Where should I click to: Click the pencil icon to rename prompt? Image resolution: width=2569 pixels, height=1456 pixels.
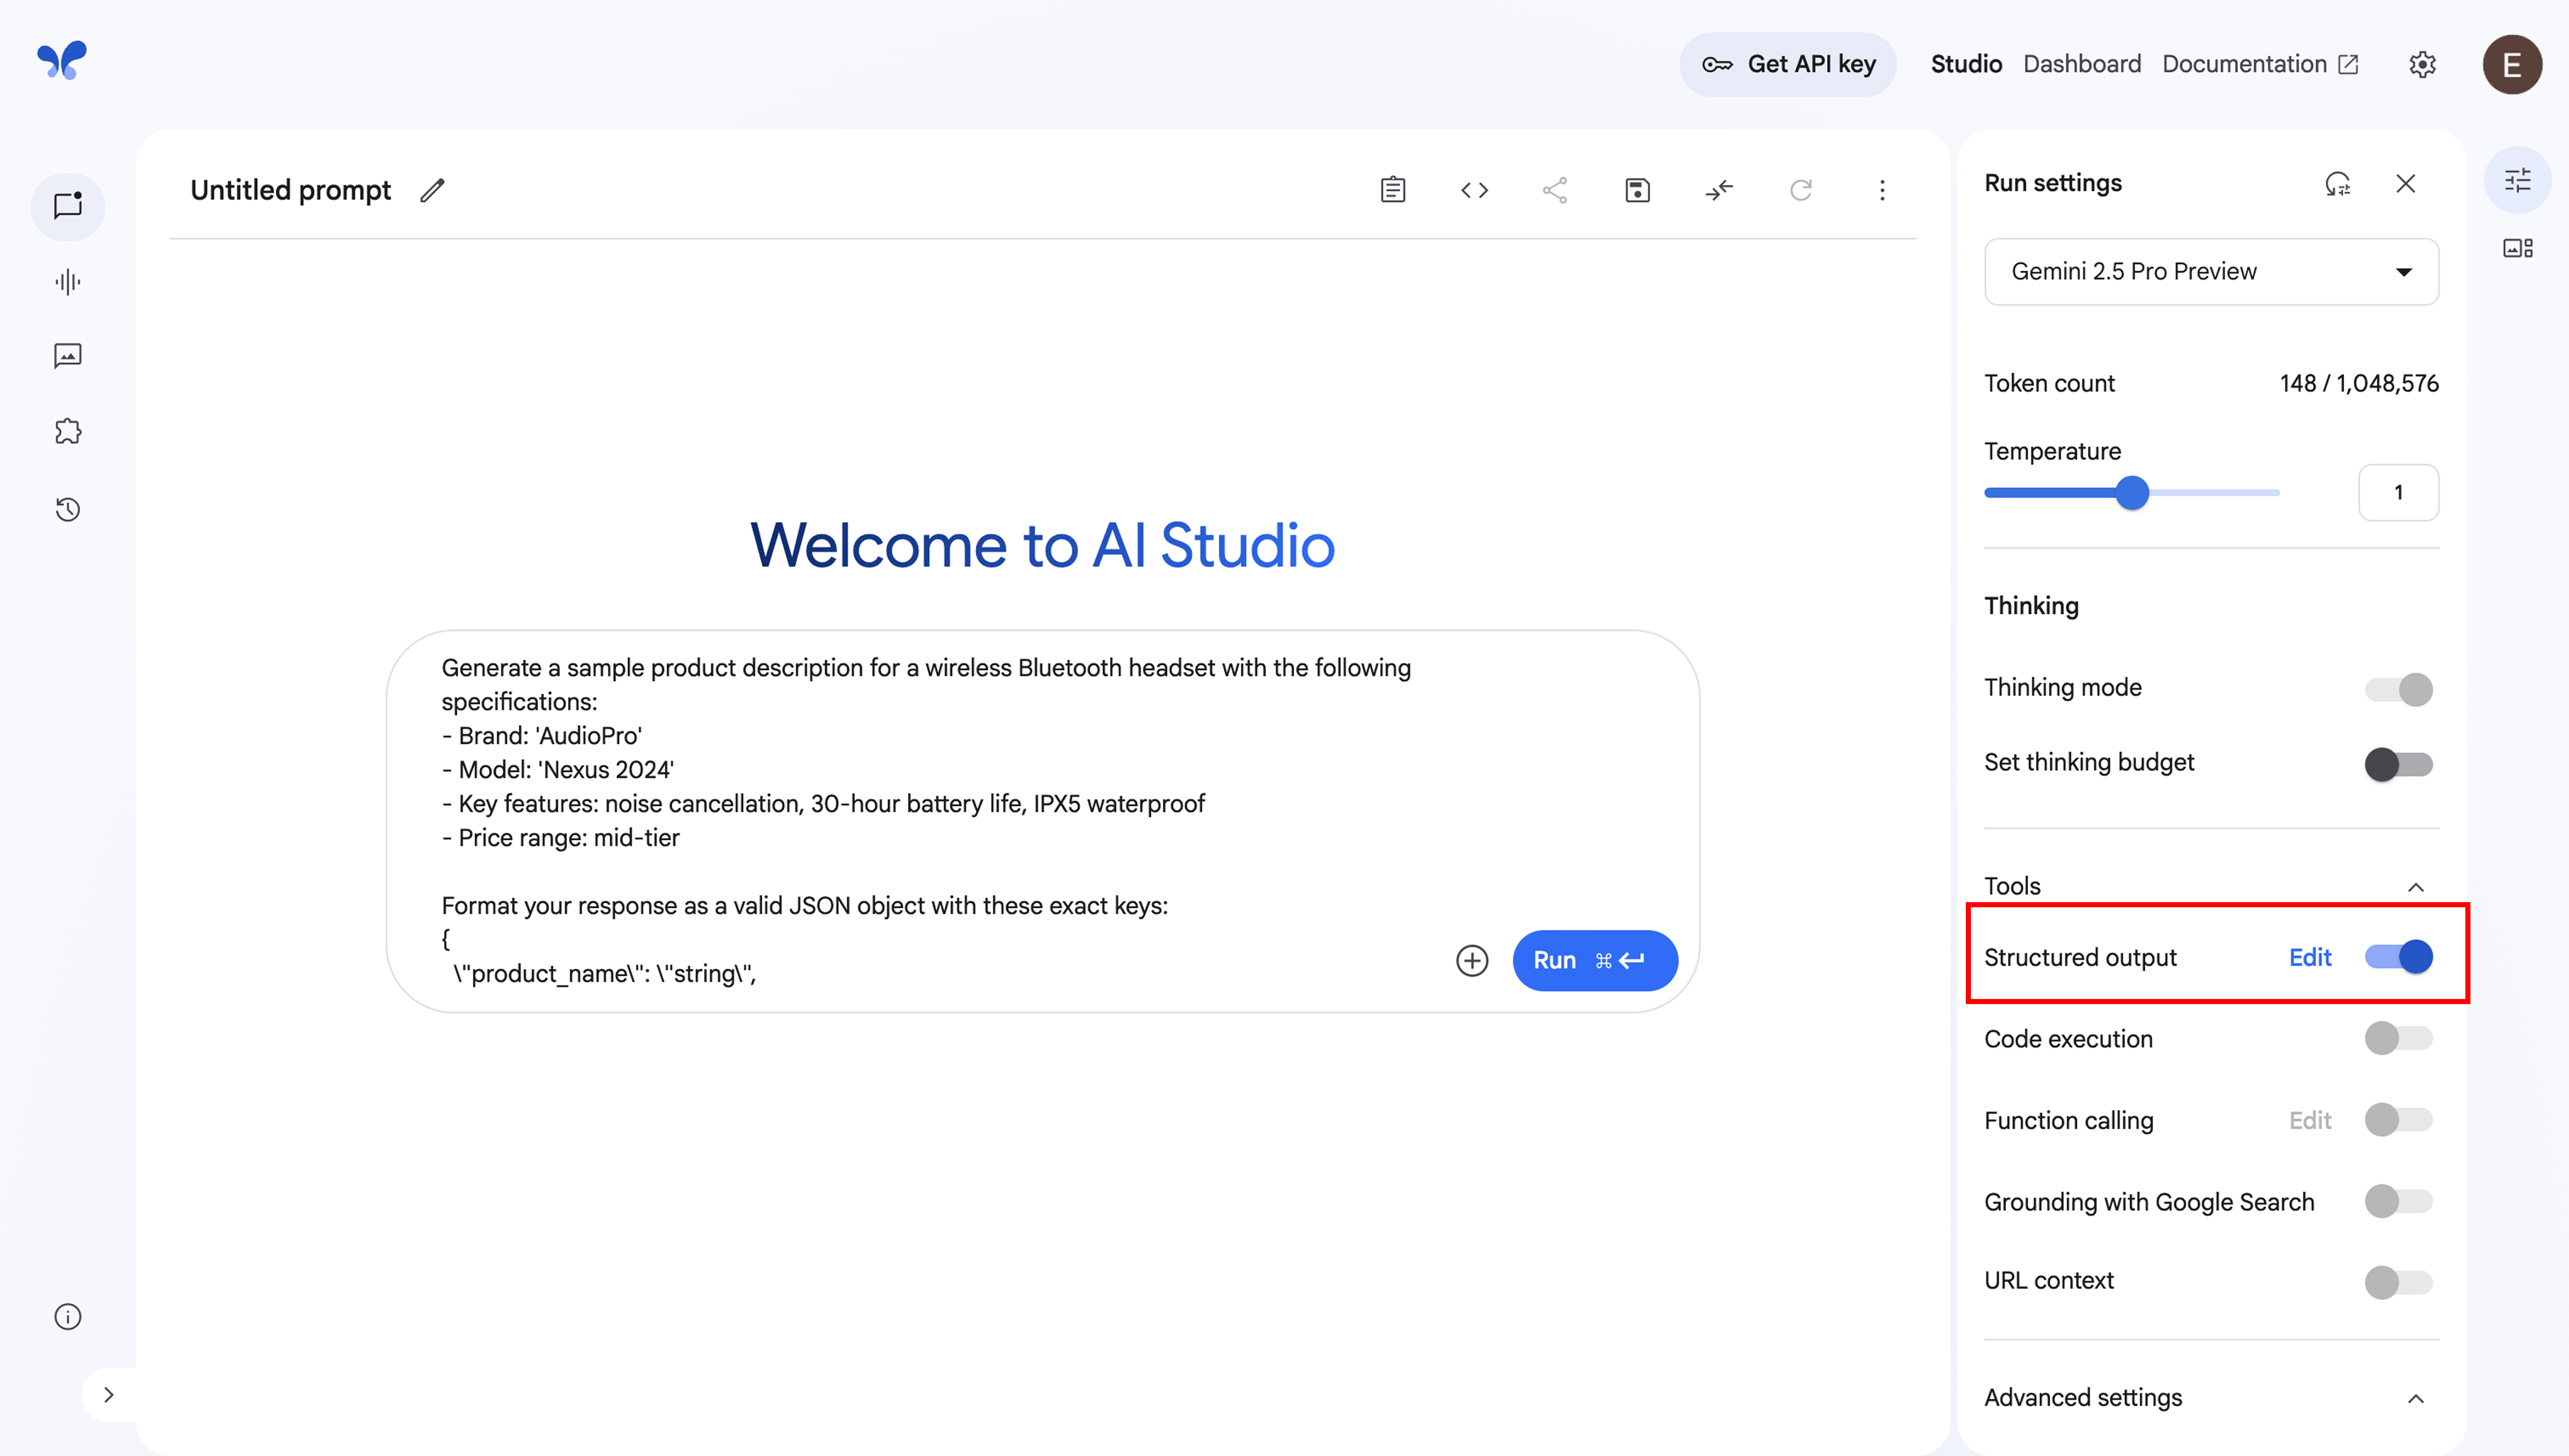pos(432,190)
